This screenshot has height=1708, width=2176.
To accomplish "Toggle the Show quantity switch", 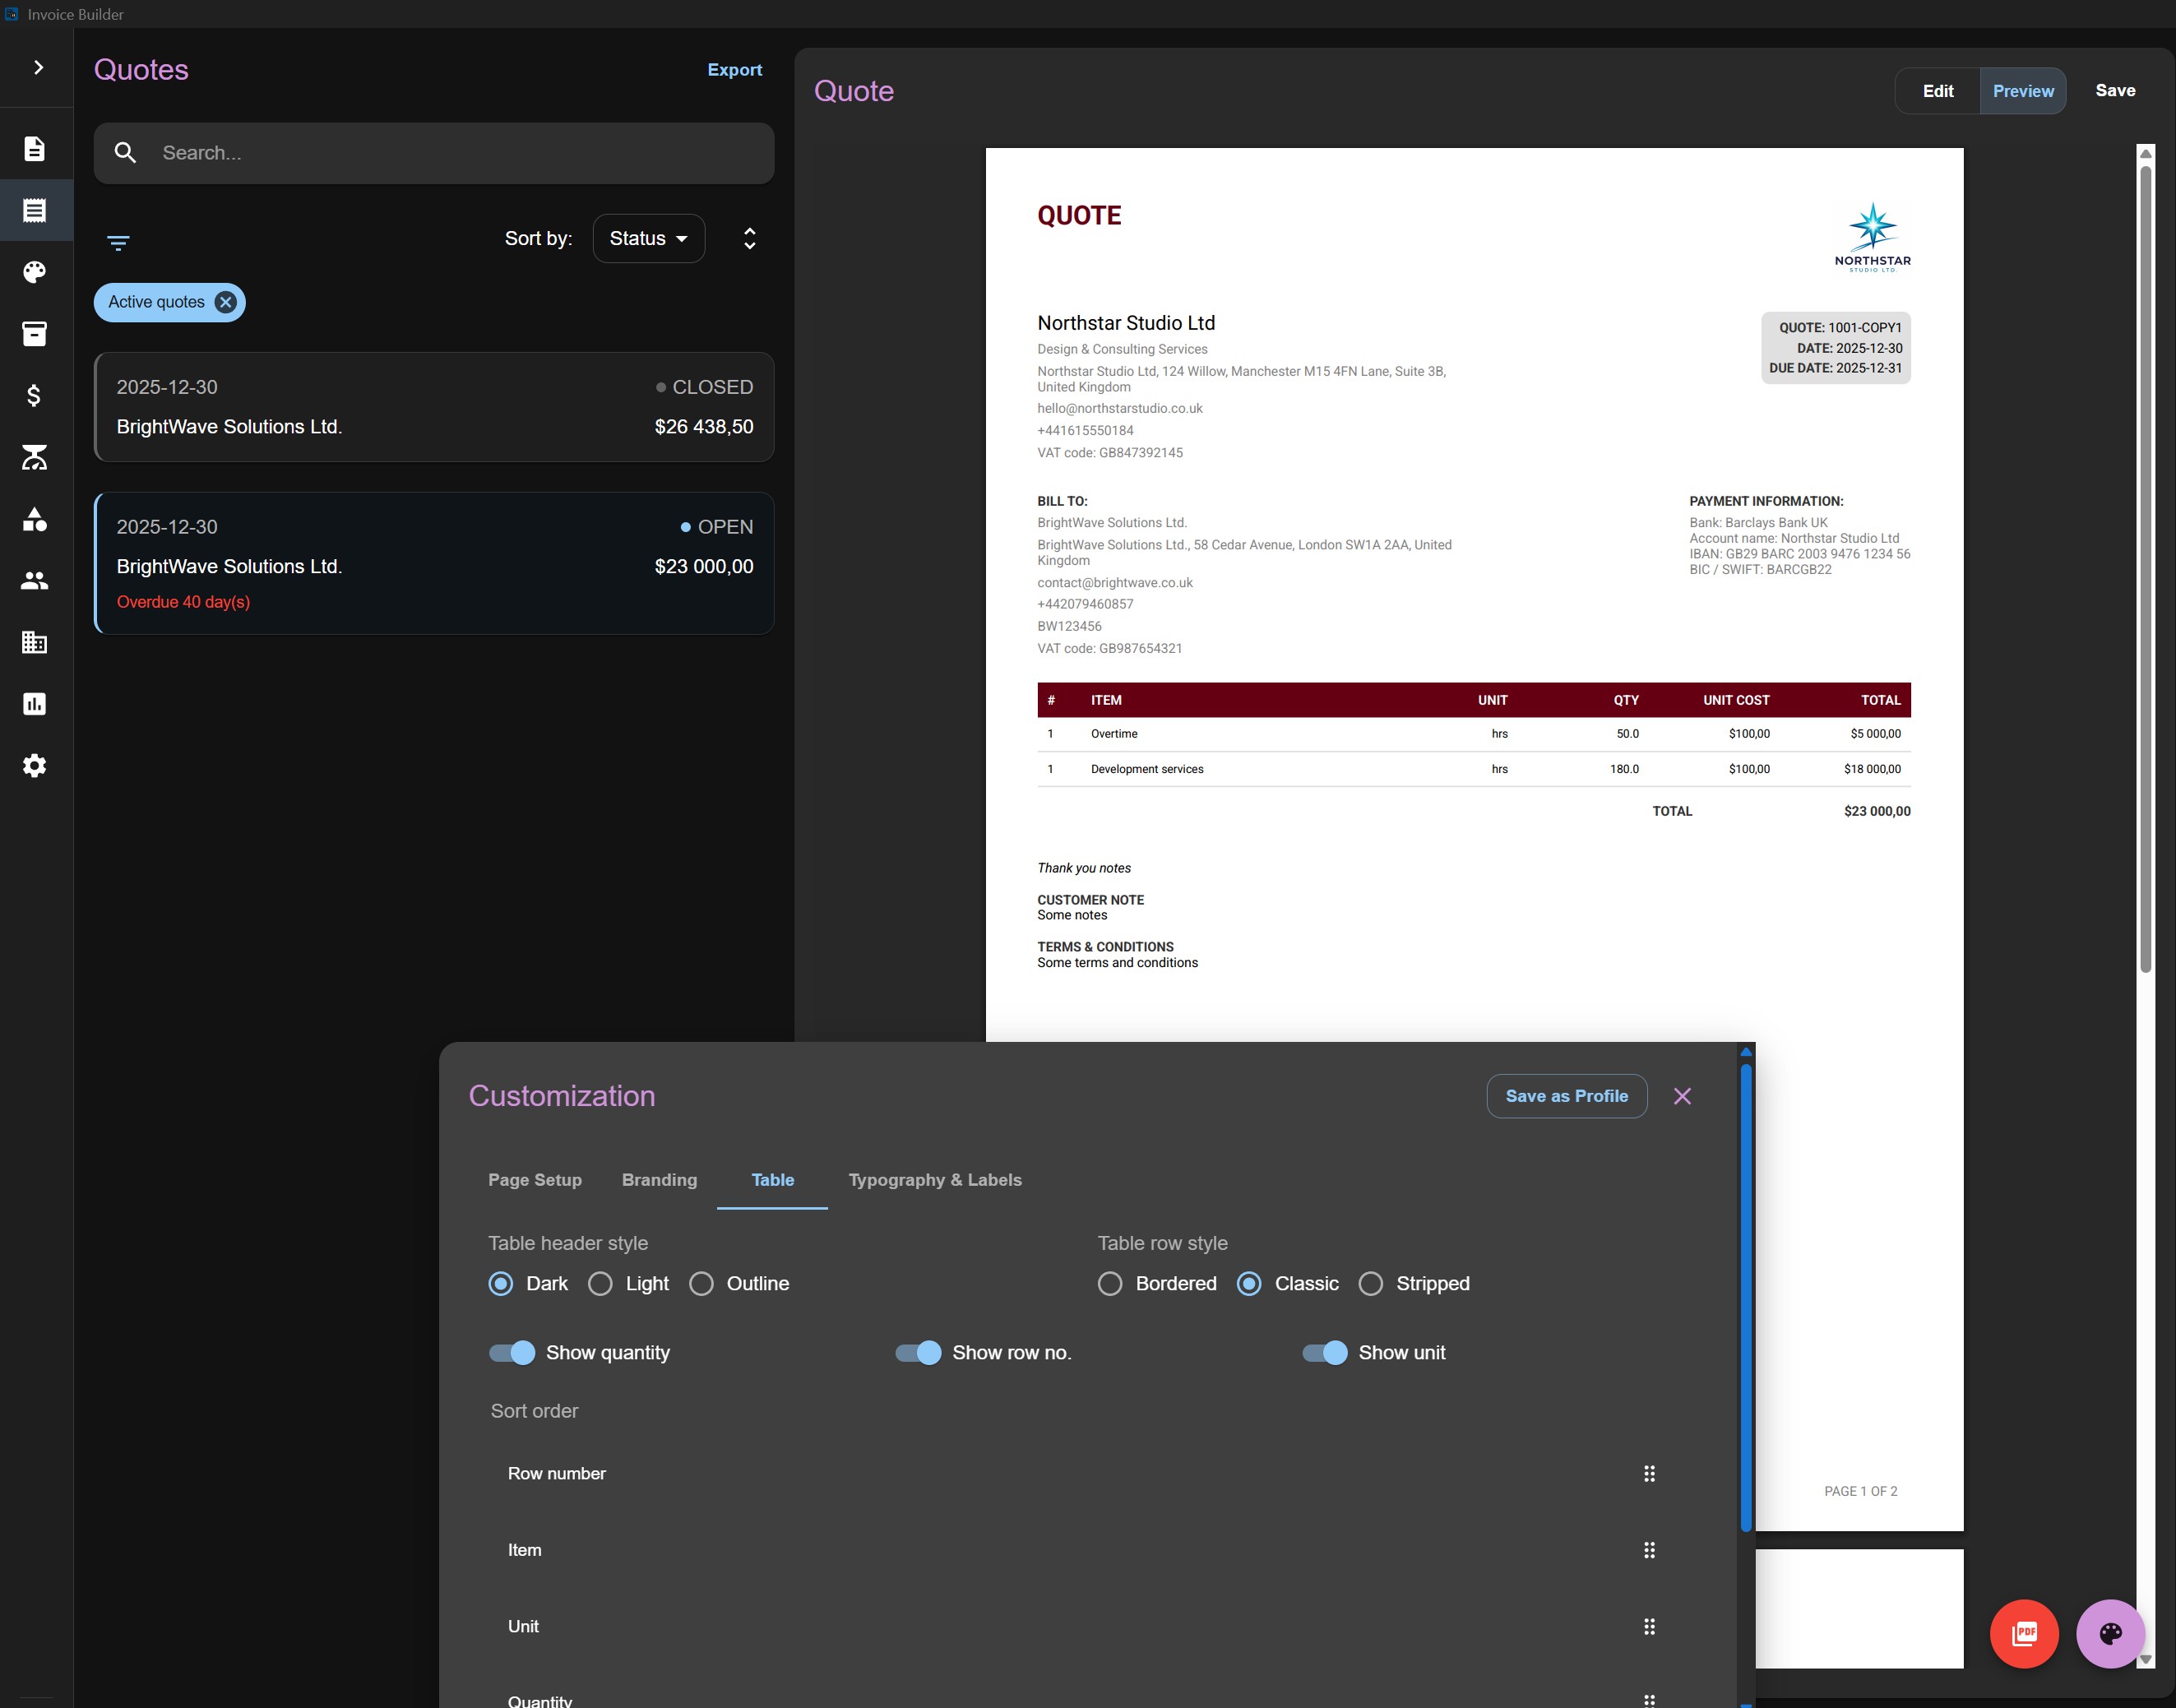I will pyautogui.click(x=512, y=1353).
